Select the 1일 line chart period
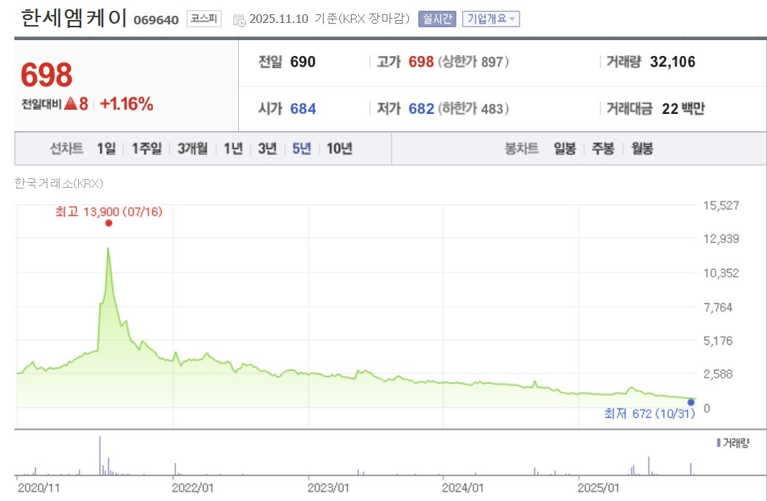 pos(105,149)
